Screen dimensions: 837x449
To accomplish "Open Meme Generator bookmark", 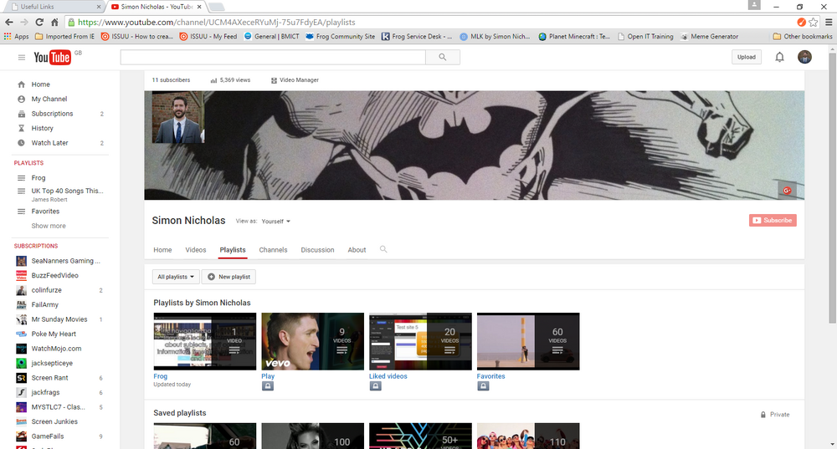I will pos(709,36).
